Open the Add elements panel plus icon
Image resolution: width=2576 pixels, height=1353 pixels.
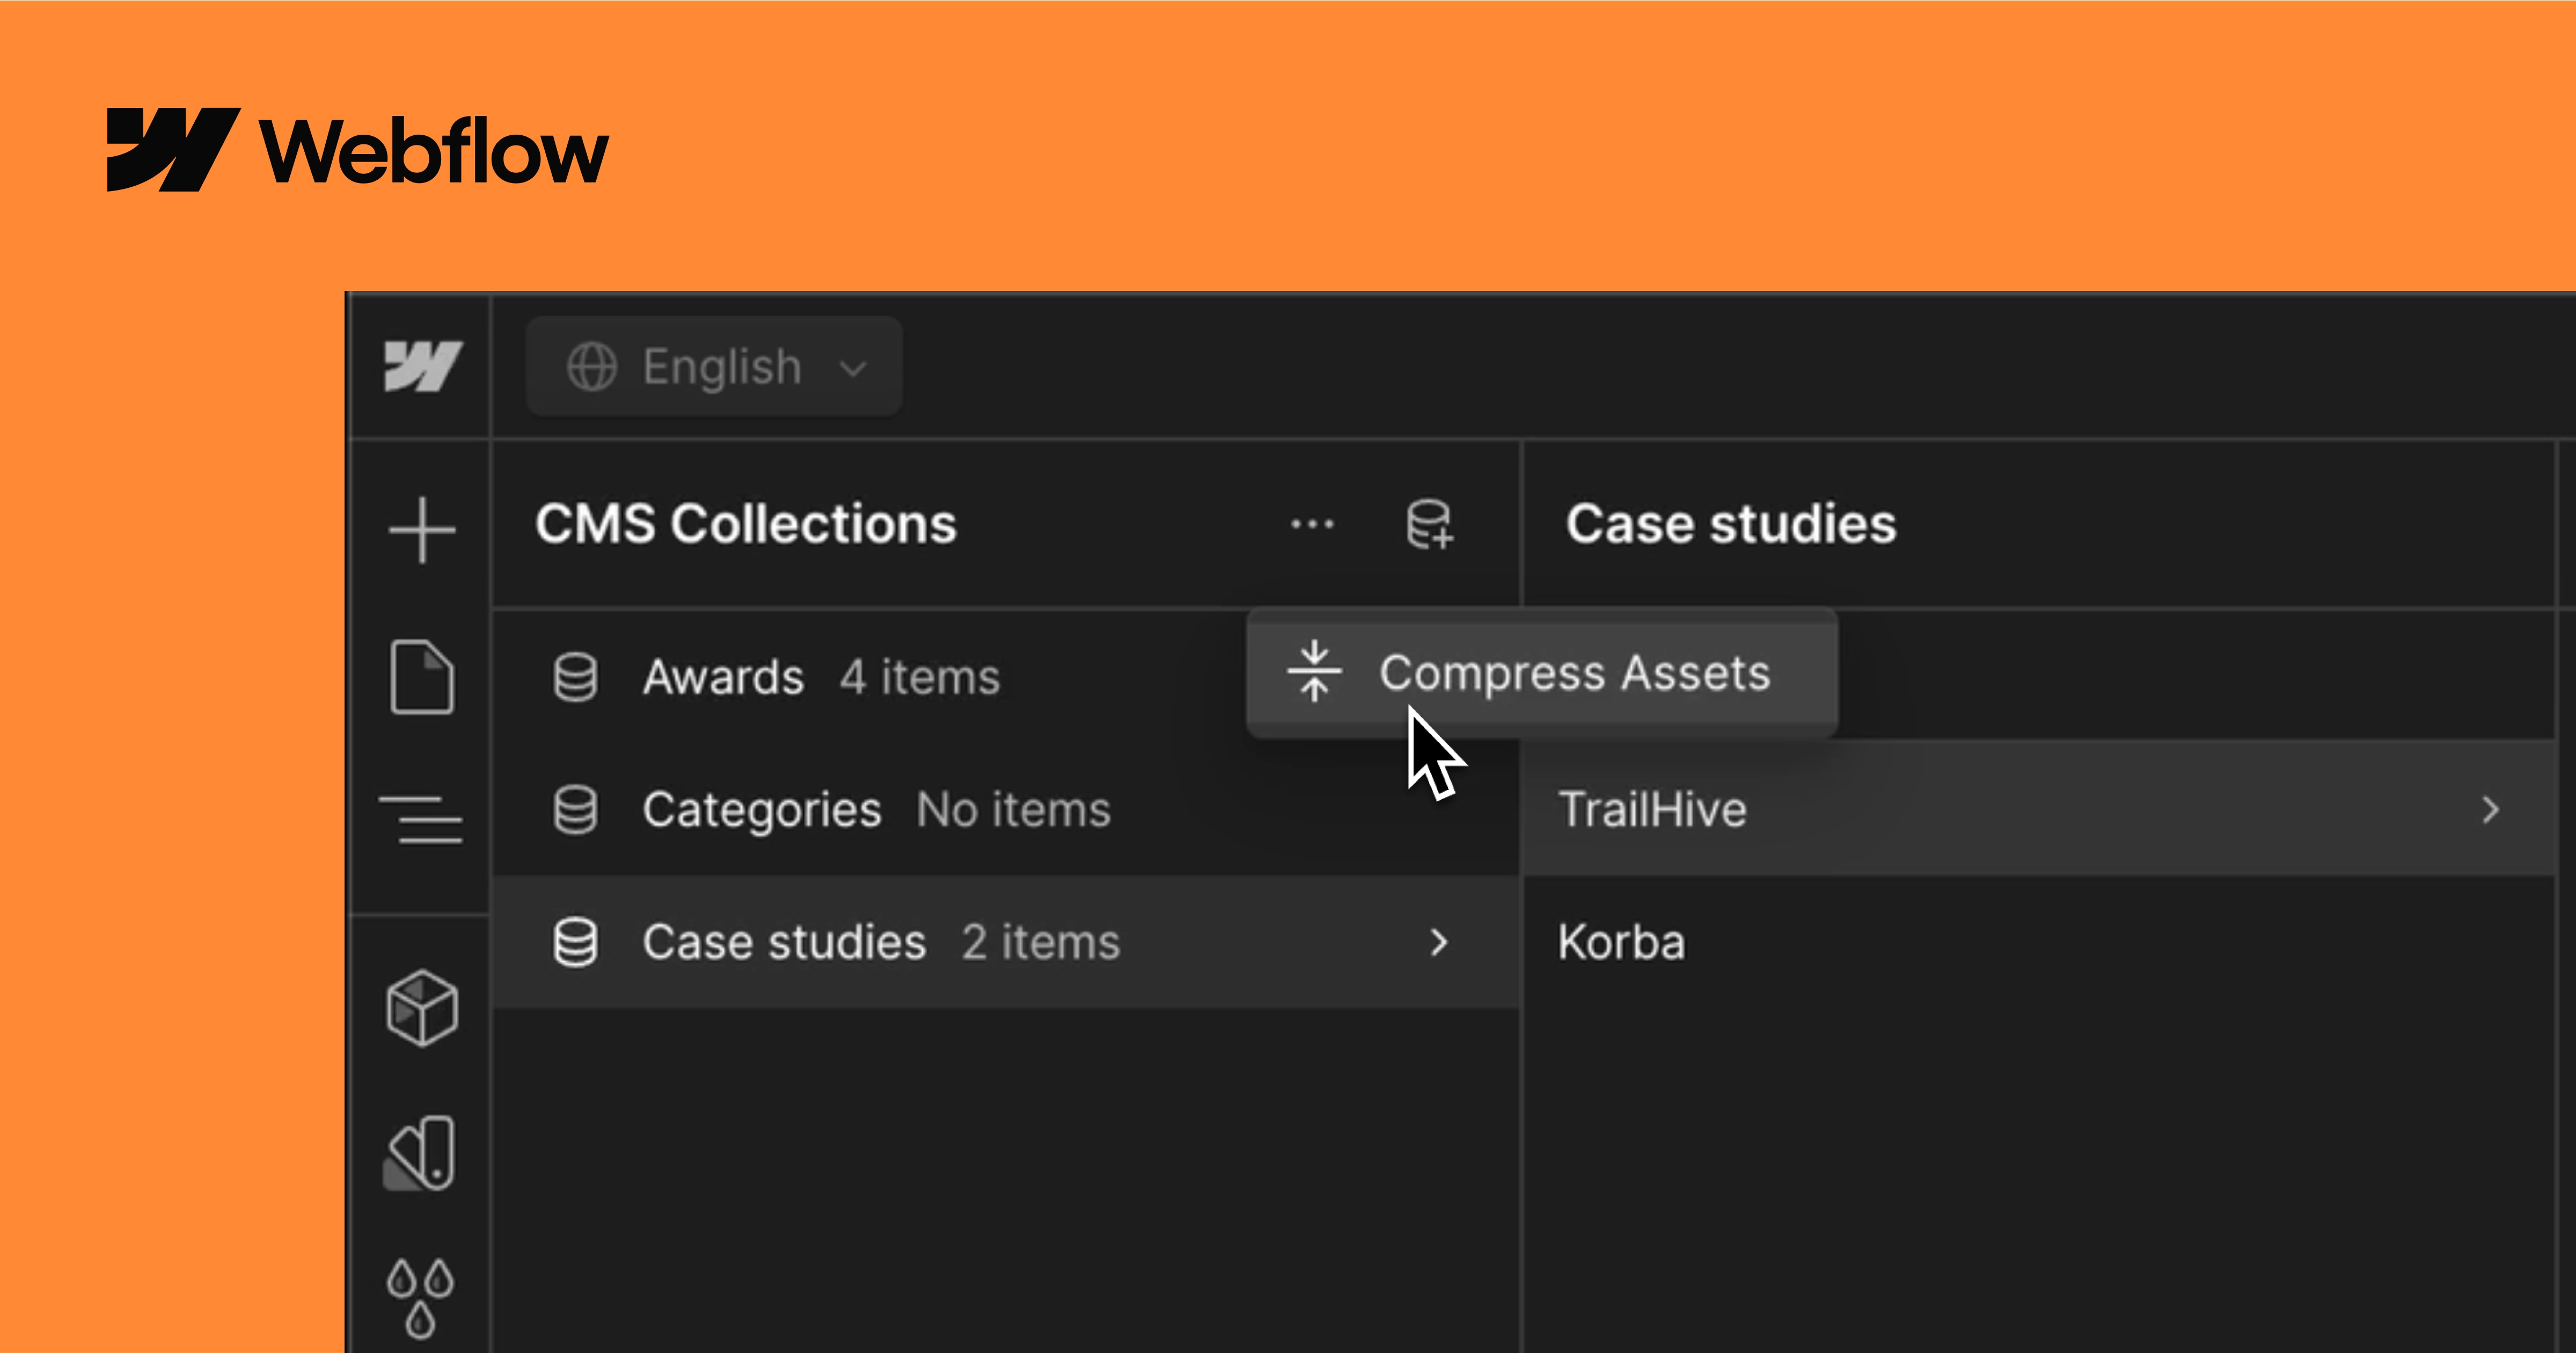pos(422,529)
